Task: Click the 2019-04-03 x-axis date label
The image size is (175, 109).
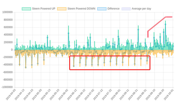Action: pos(11,94)
